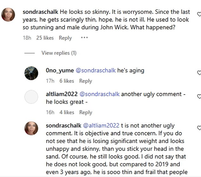Show the 25 likes on top comment
This screenshot has height=177, width=201.
(x=45, y=38)
